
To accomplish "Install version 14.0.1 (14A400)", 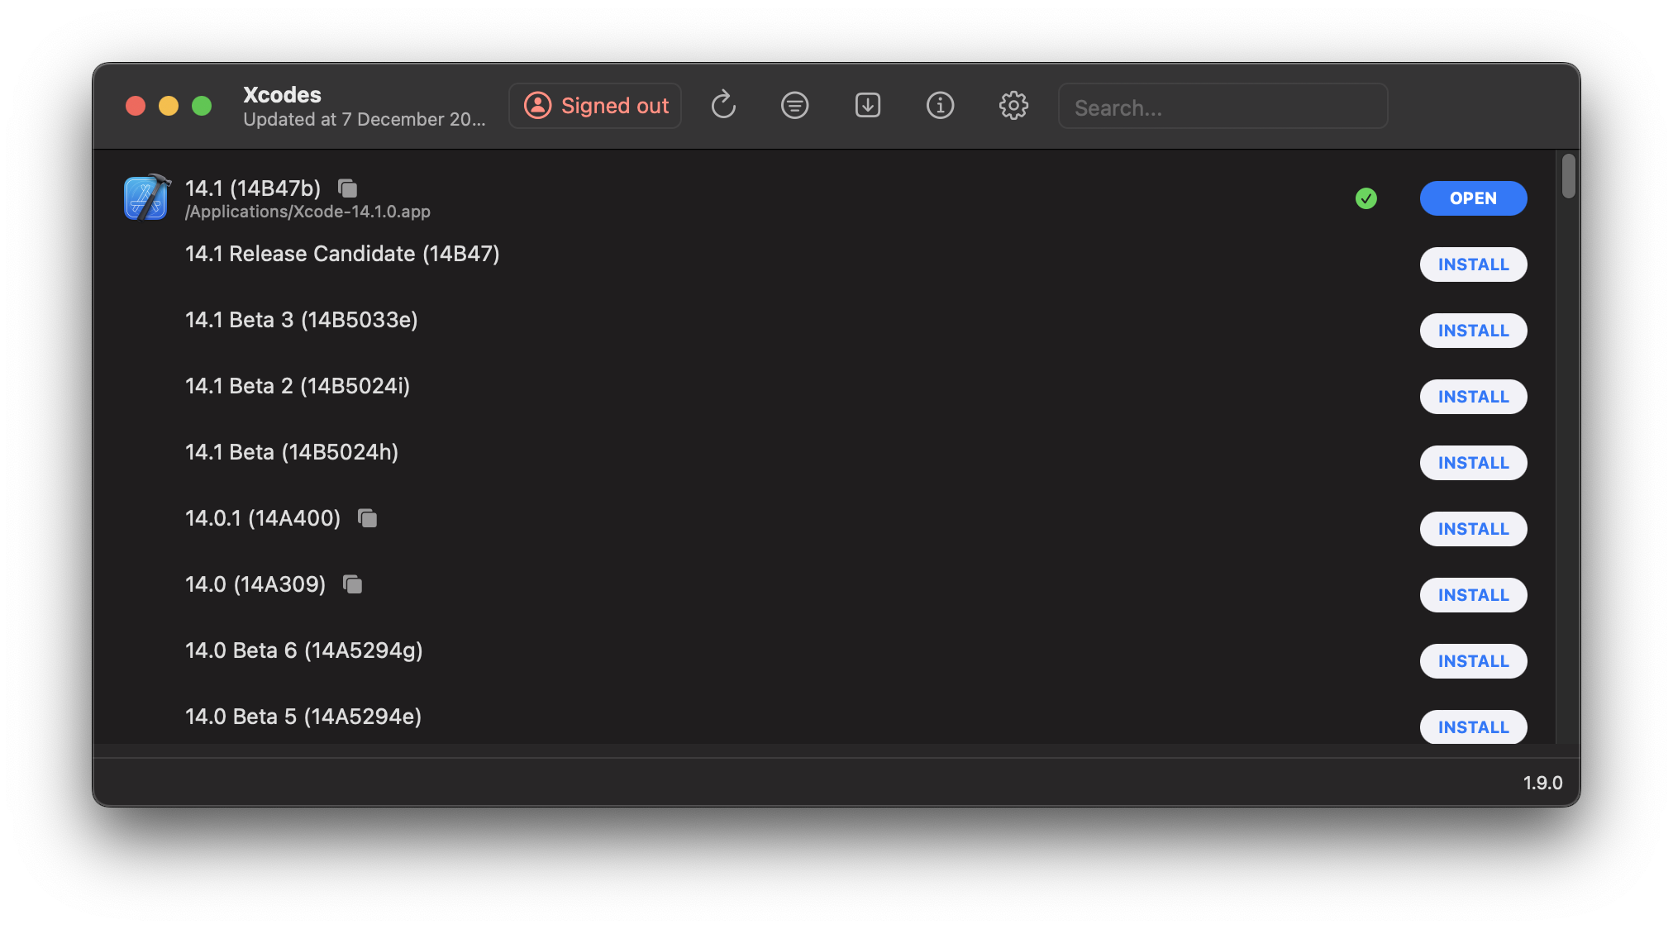I will click(x=1473, y=529).
